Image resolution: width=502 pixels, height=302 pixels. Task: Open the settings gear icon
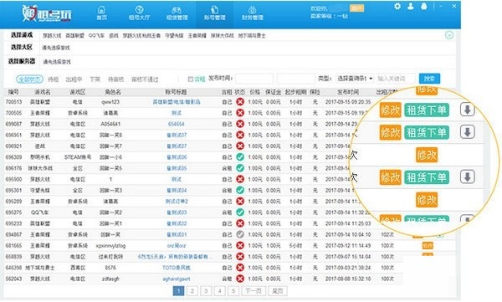click(x=397, y=6)
